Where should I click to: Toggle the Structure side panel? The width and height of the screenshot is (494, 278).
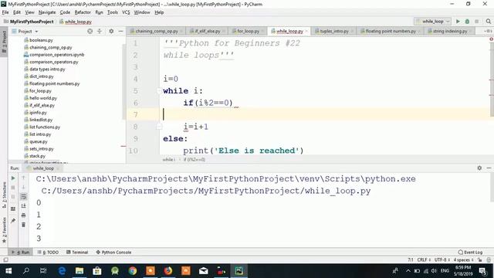click(4, 194)
